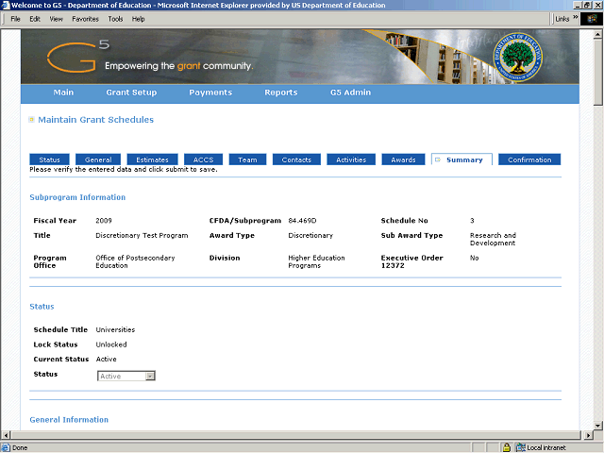Click the Maintain Grant Schedules heading
The width and height of the screenshot is (604, 453).
[96, 120]
